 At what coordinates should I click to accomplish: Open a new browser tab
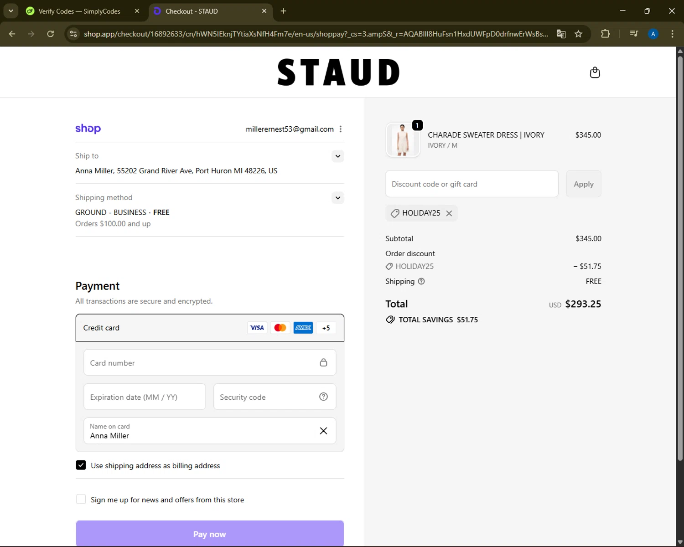(283, 11)
